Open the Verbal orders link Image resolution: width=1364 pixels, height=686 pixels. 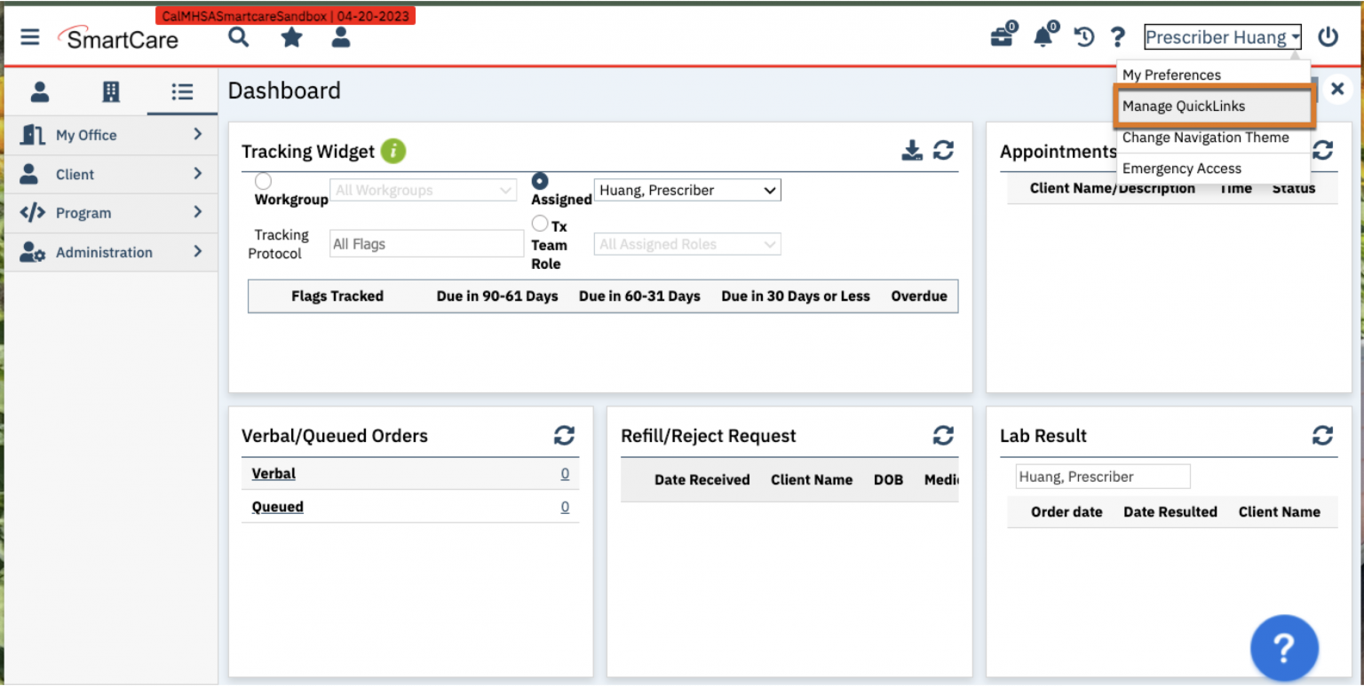(x=274, y=474)
